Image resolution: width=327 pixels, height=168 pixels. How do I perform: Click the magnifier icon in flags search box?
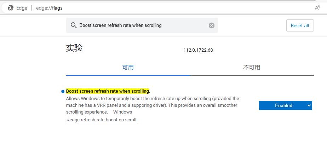74,25
